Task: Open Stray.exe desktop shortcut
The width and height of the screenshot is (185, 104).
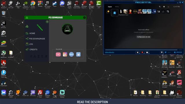Action: tap(172, 93)
